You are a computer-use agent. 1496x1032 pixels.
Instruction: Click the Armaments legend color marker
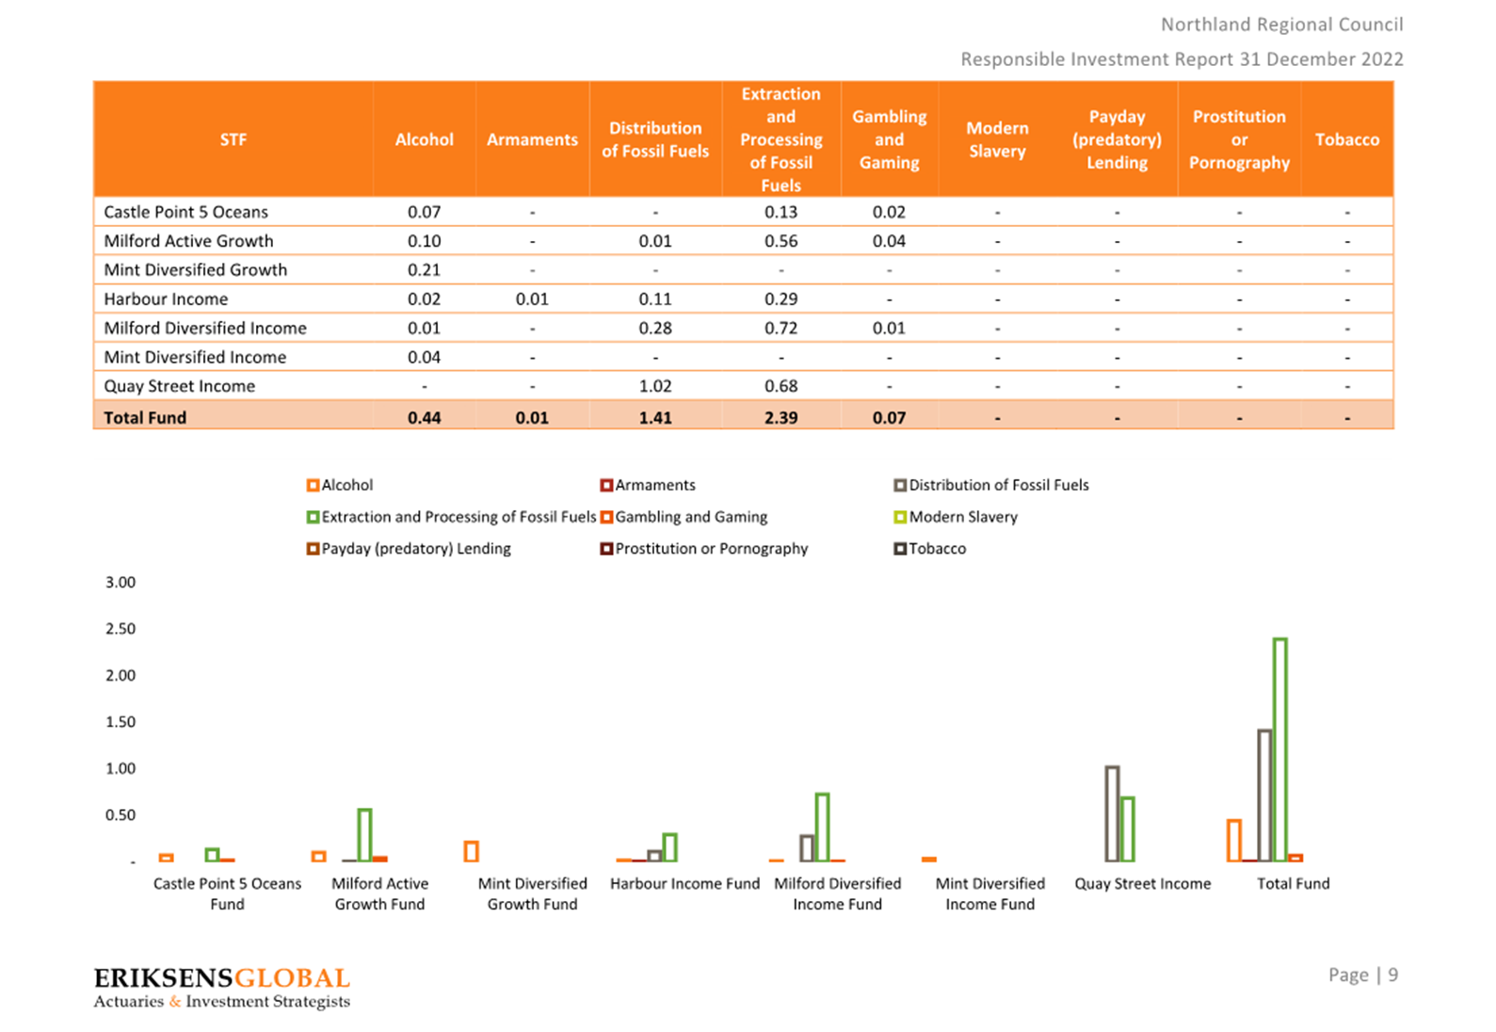[x=606, y=486]
